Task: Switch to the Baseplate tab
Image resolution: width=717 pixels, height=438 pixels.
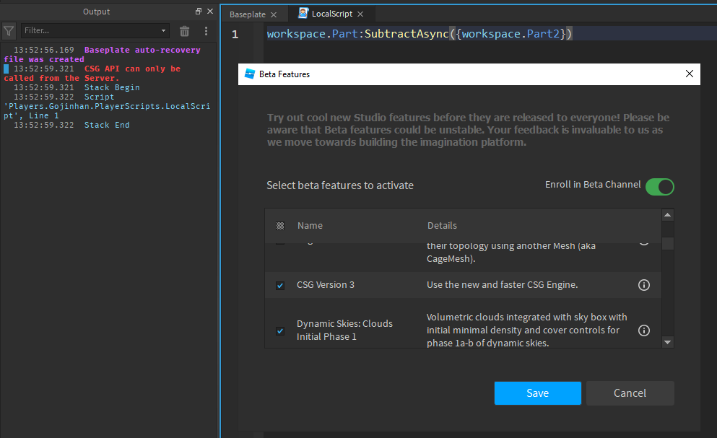Action: tap(248, 14)
